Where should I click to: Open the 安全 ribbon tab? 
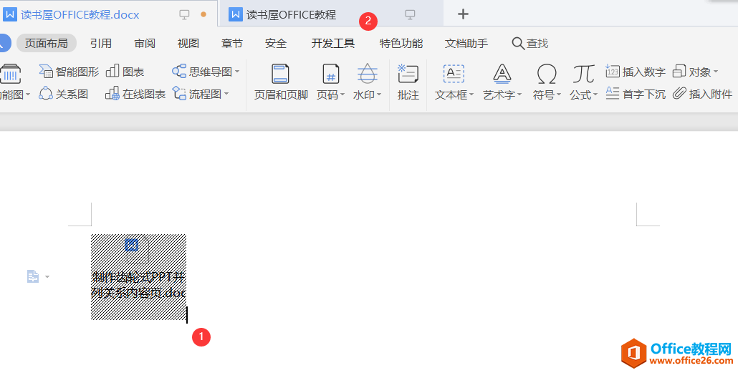(276, 43)
